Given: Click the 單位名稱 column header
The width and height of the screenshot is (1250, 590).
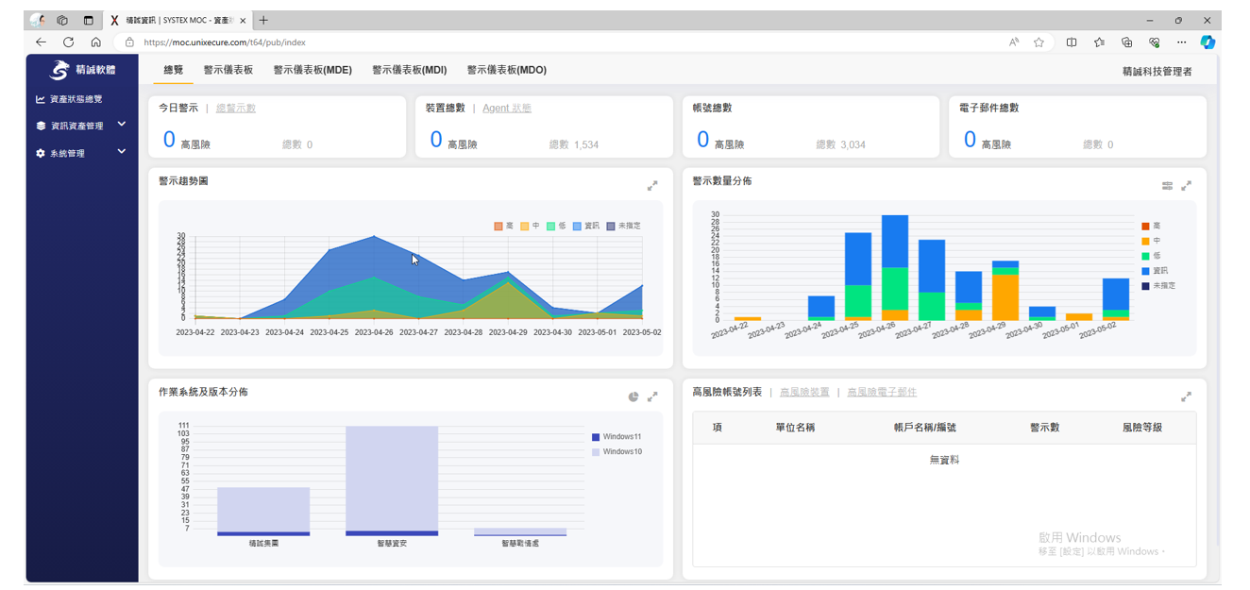Looking at the screenshot, I should pyautogui.click(x=795, y=428).
